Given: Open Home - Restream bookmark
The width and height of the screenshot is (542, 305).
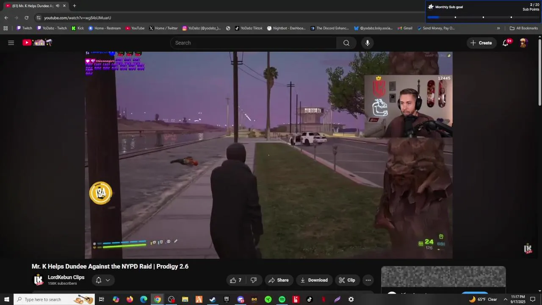Looking at the screenshot, I should coord(105,28).
